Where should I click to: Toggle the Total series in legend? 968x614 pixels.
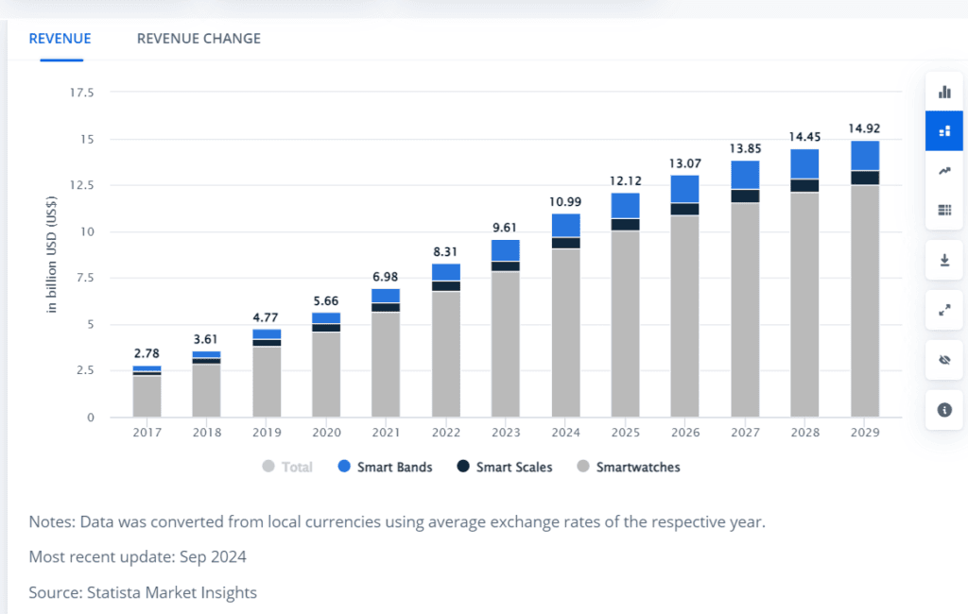tap(286, 467)
